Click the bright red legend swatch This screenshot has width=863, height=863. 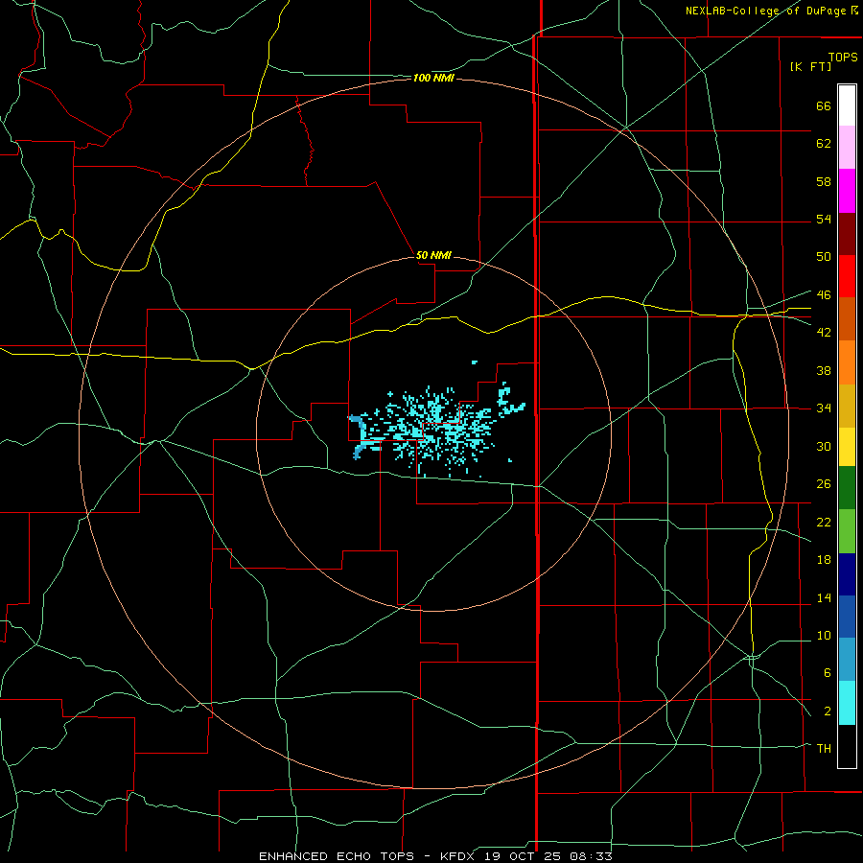point(847,276)
